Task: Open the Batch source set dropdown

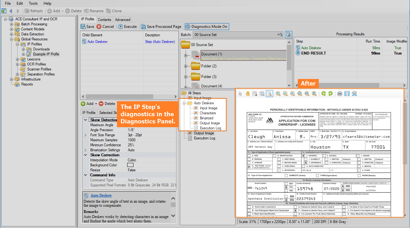Action: [279, 35]
